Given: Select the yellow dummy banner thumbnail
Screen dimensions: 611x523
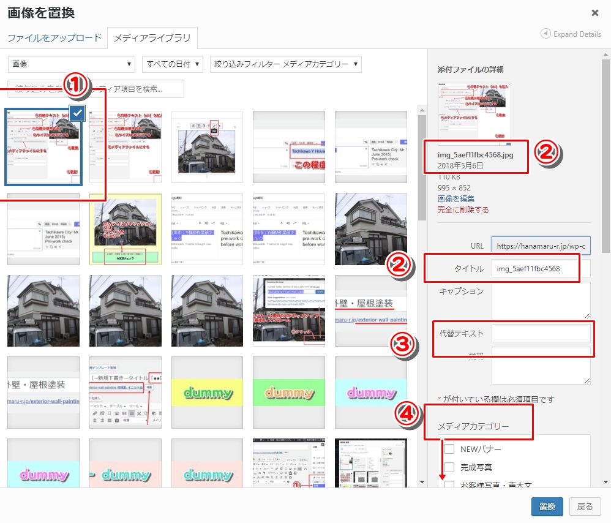Looking at the screenshot, I should click(x=208, y=393).
